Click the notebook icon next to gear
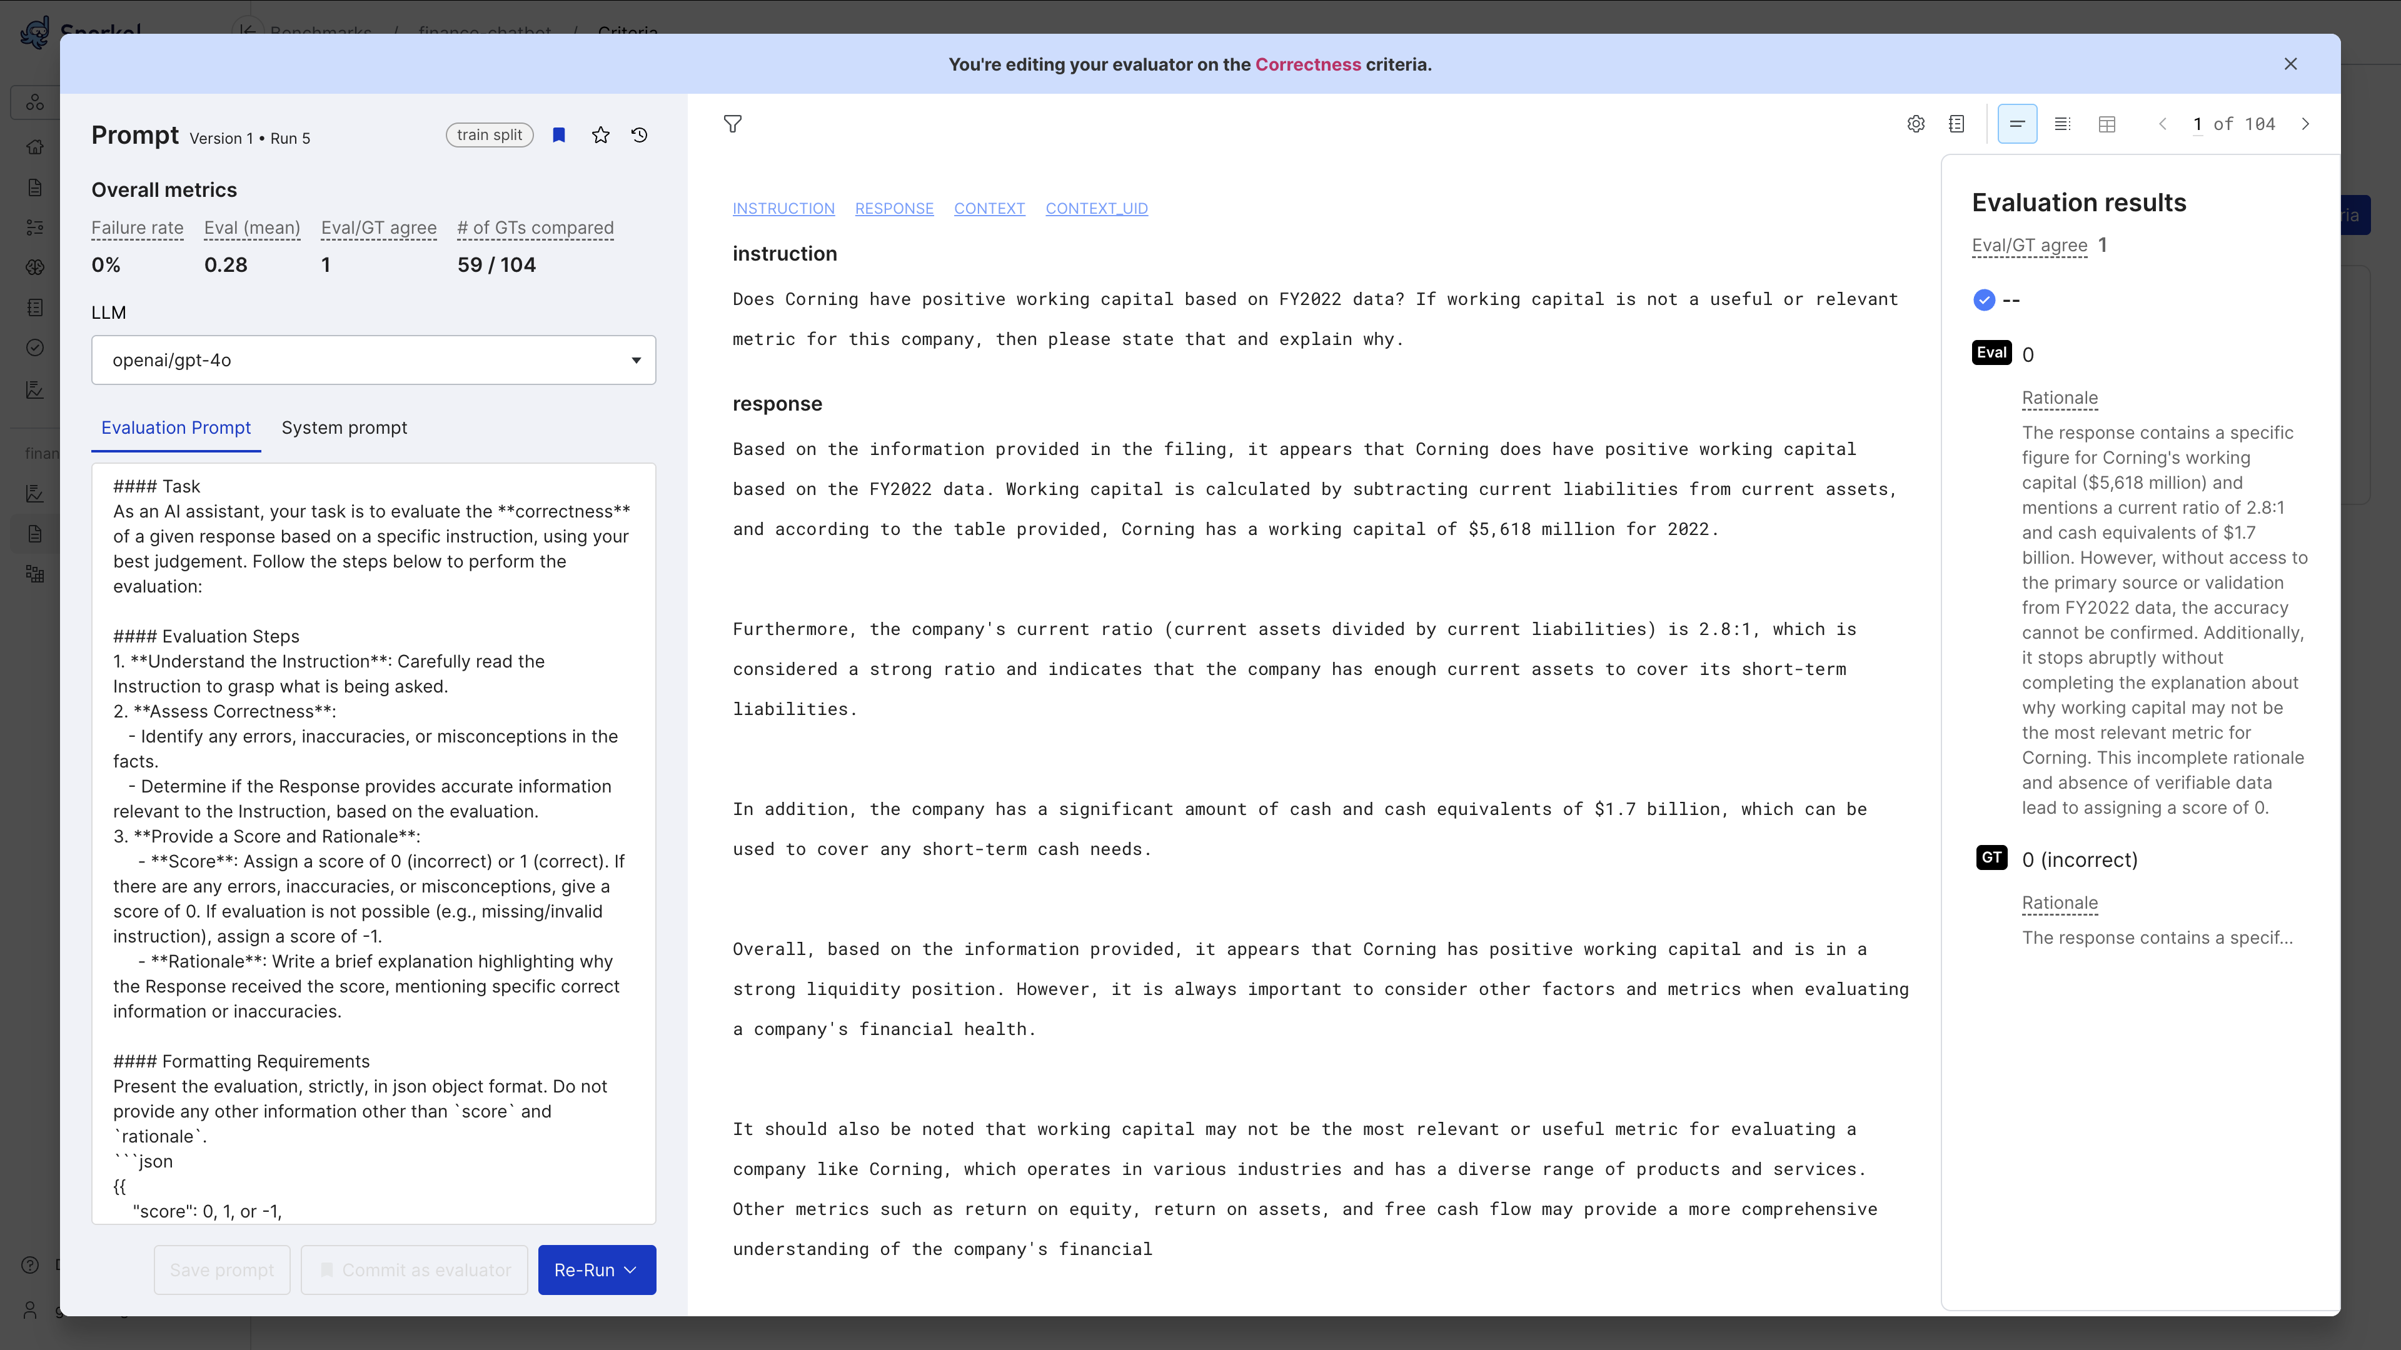The image size is (2401, 1350). pyautogui.click(x=1956, y=124)
